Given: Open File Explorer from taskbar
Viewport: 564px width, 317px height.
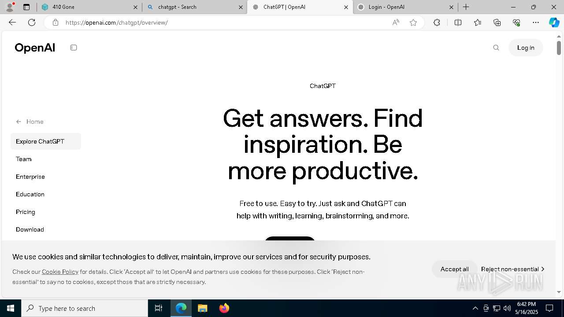Looking at the screenshot, I should click(202, 308).
